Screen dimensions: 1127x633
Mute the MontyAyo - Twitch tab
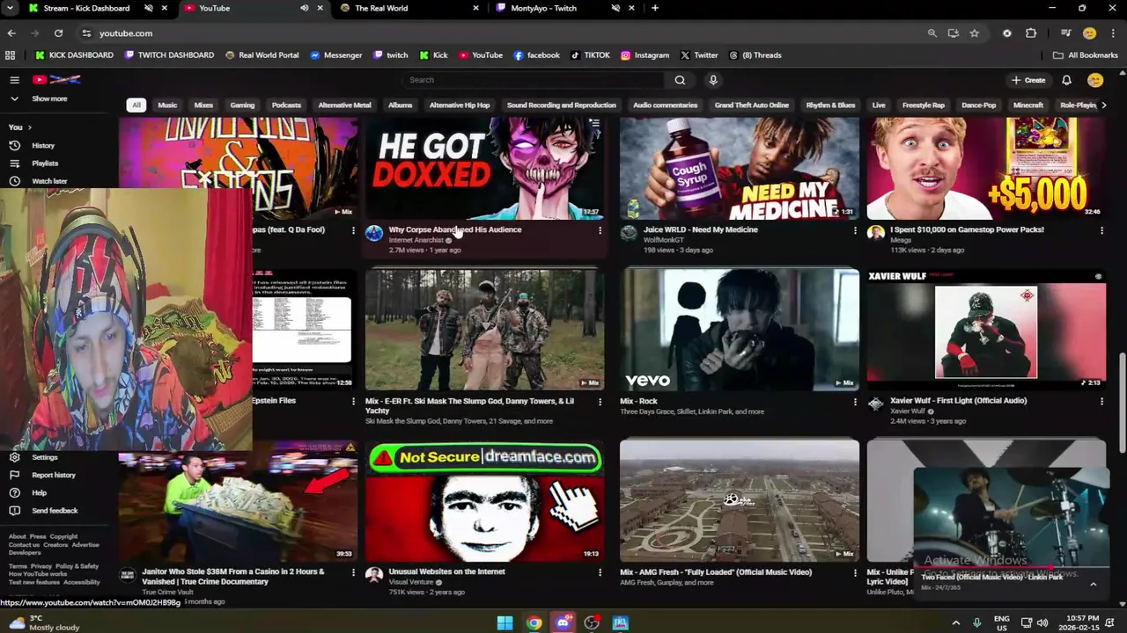click(615, 8)
